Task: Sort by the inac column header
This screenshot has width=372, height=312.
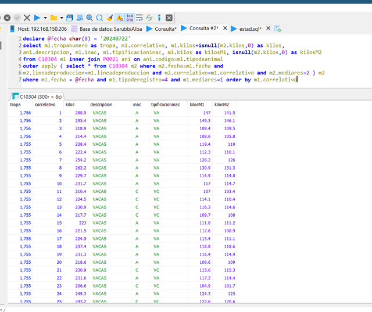Action: 140,105
